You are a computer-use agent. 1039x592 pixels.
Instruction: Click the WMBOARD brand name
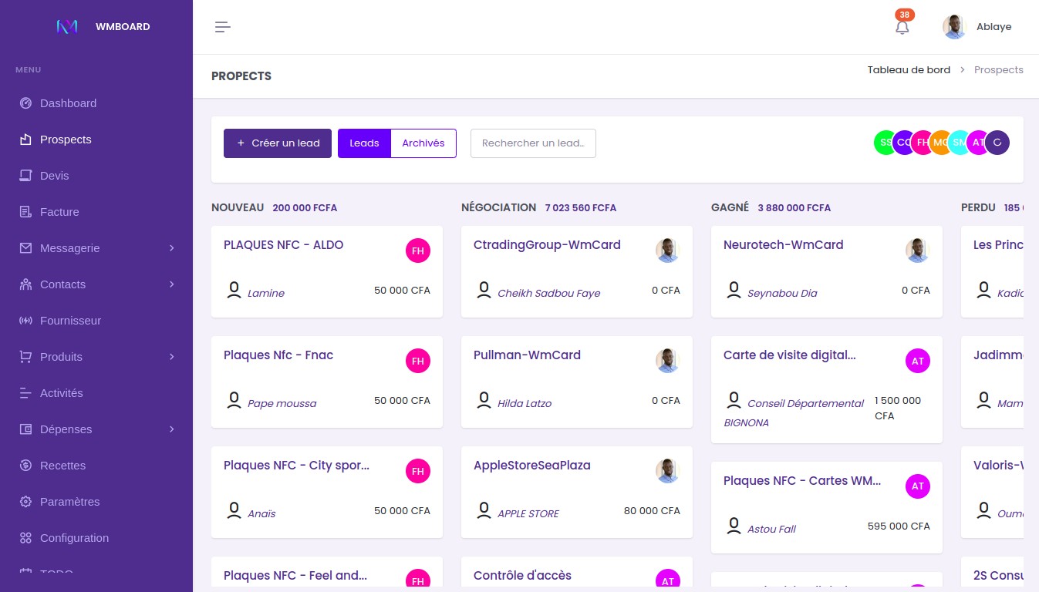[123, 27]
